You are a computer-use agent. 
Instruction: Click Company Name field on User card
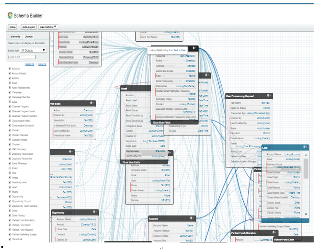tap(176, 99)
